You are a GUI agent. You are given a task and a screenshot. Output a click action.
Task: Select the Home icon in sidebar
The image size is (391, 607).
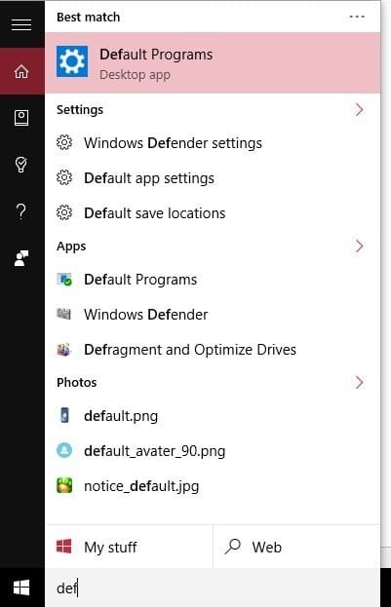[x=21, y=71]
